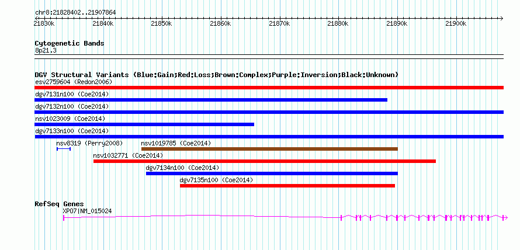Click the magenta XPO7 gene model track

point(285,217)
